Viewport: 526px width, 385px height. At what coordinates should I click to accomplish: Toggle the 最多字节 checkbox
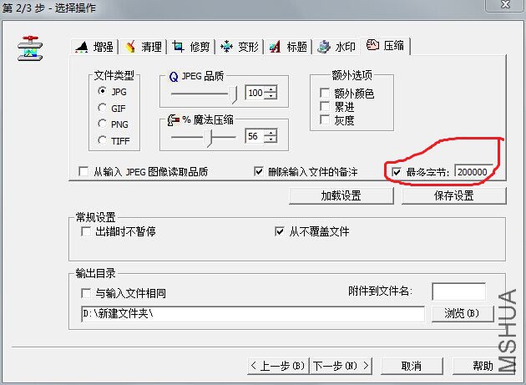397,172
